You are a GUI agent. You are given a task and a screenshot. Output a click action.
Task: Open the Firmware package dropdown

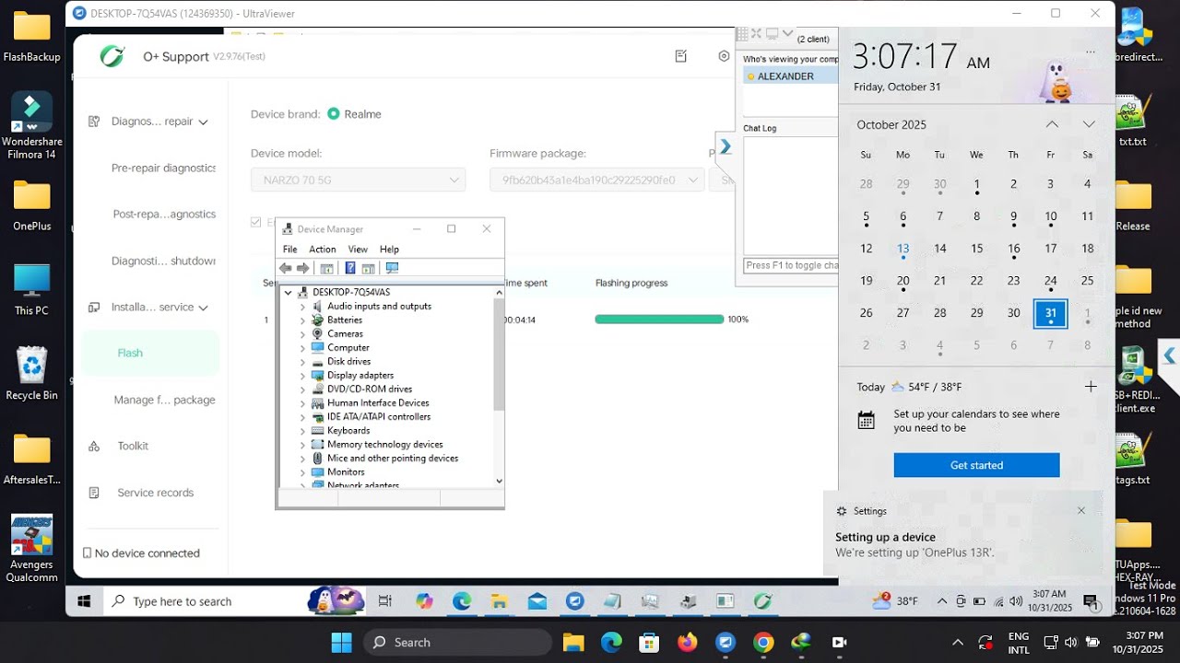[597, 180]
